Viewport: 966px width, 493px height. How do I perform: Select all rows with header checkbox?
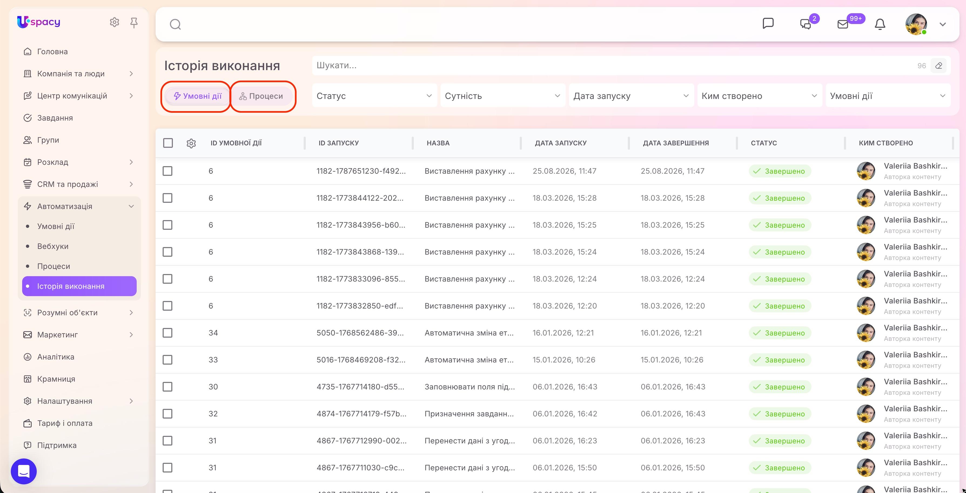[x=168, y=143]
